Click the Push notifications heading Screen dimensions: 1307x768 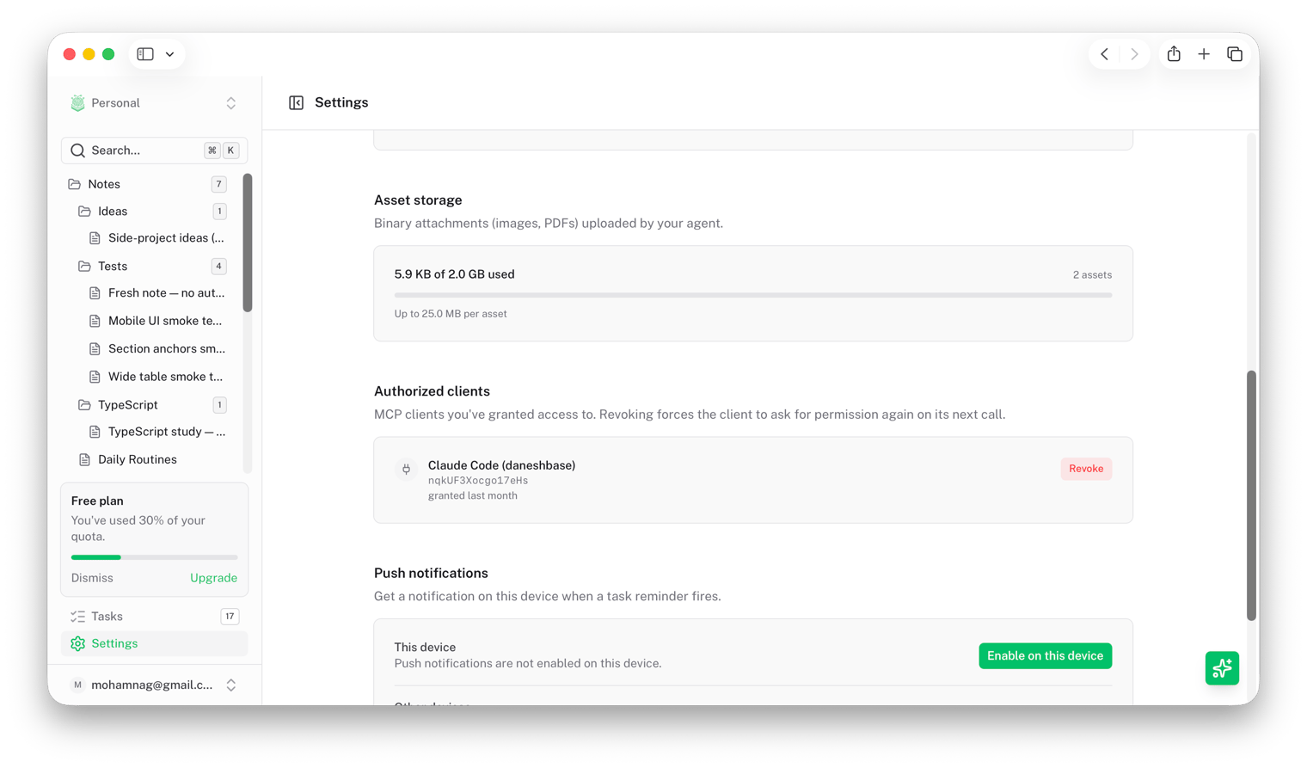(431, 574)
